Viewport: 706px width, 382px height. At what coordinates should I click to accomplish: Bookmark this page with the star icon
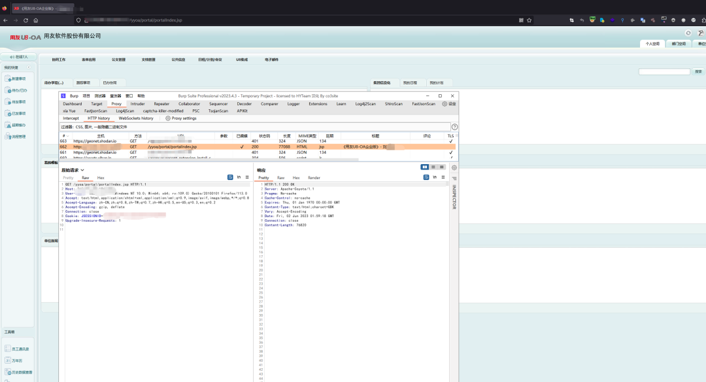pos(529,20)
